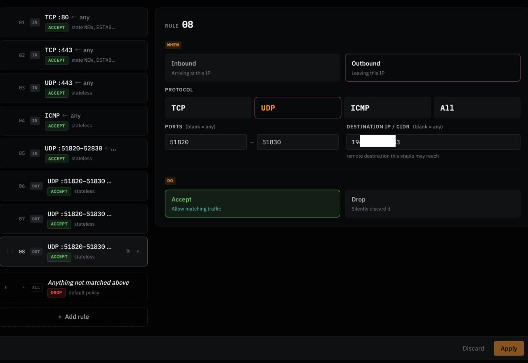
Task: Click the 'DESTINATION IP / CIDR' label
Action: (x=395, y=127)
